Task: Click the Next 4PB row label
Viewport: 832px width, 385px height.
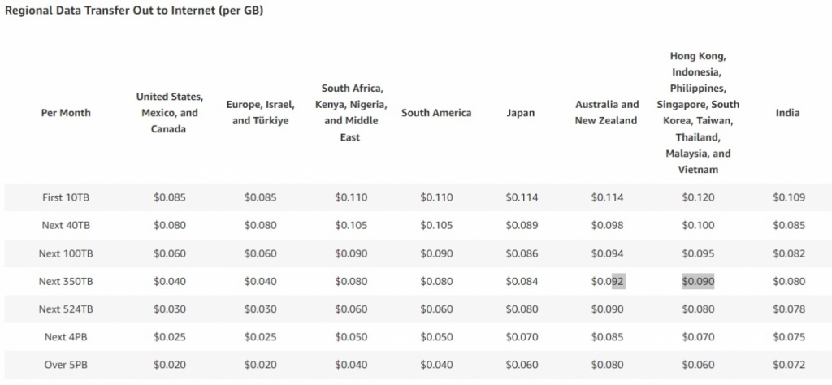Action: (66, 337)
